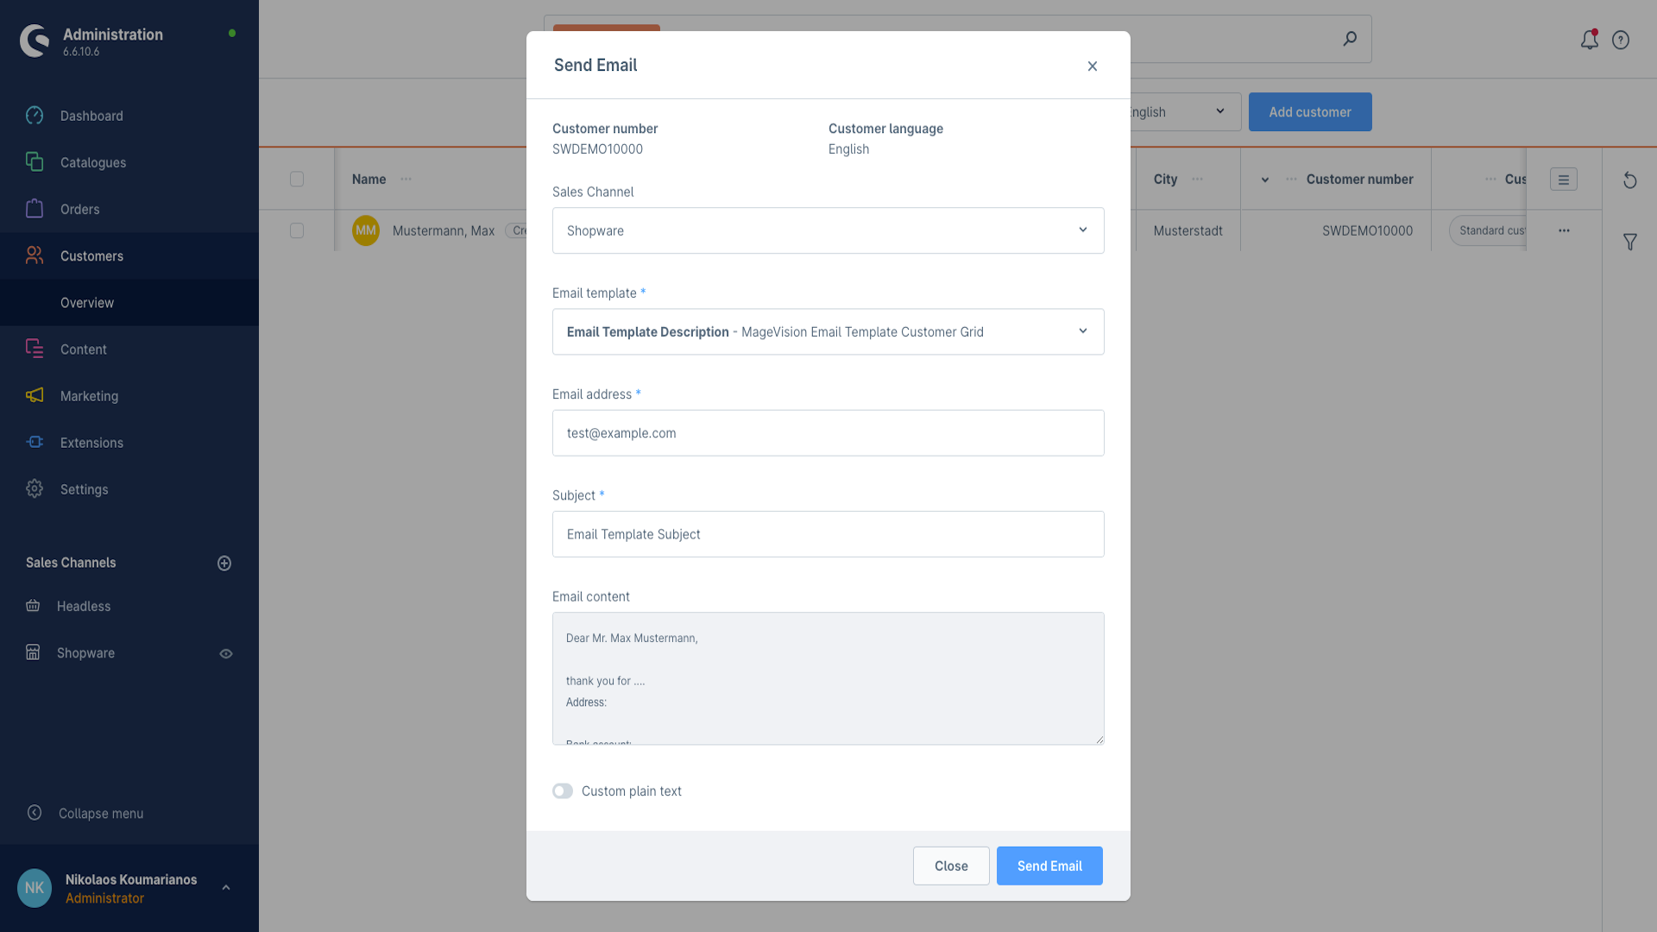Toggle the Custom plain text switch
The width and height of the screenshot is (1657, 932).
point(563,791)
